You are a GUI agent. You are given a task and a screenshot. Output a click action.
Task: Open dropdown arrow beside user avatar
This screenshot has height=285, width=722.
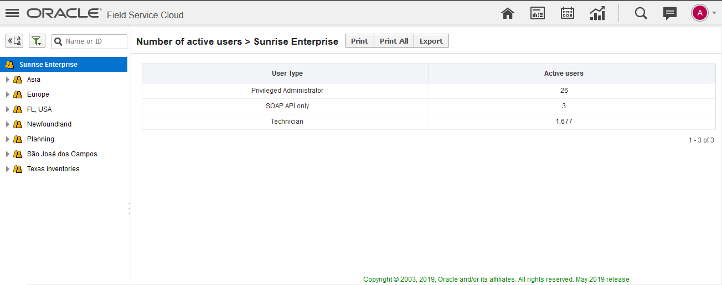tap(714, 13)
